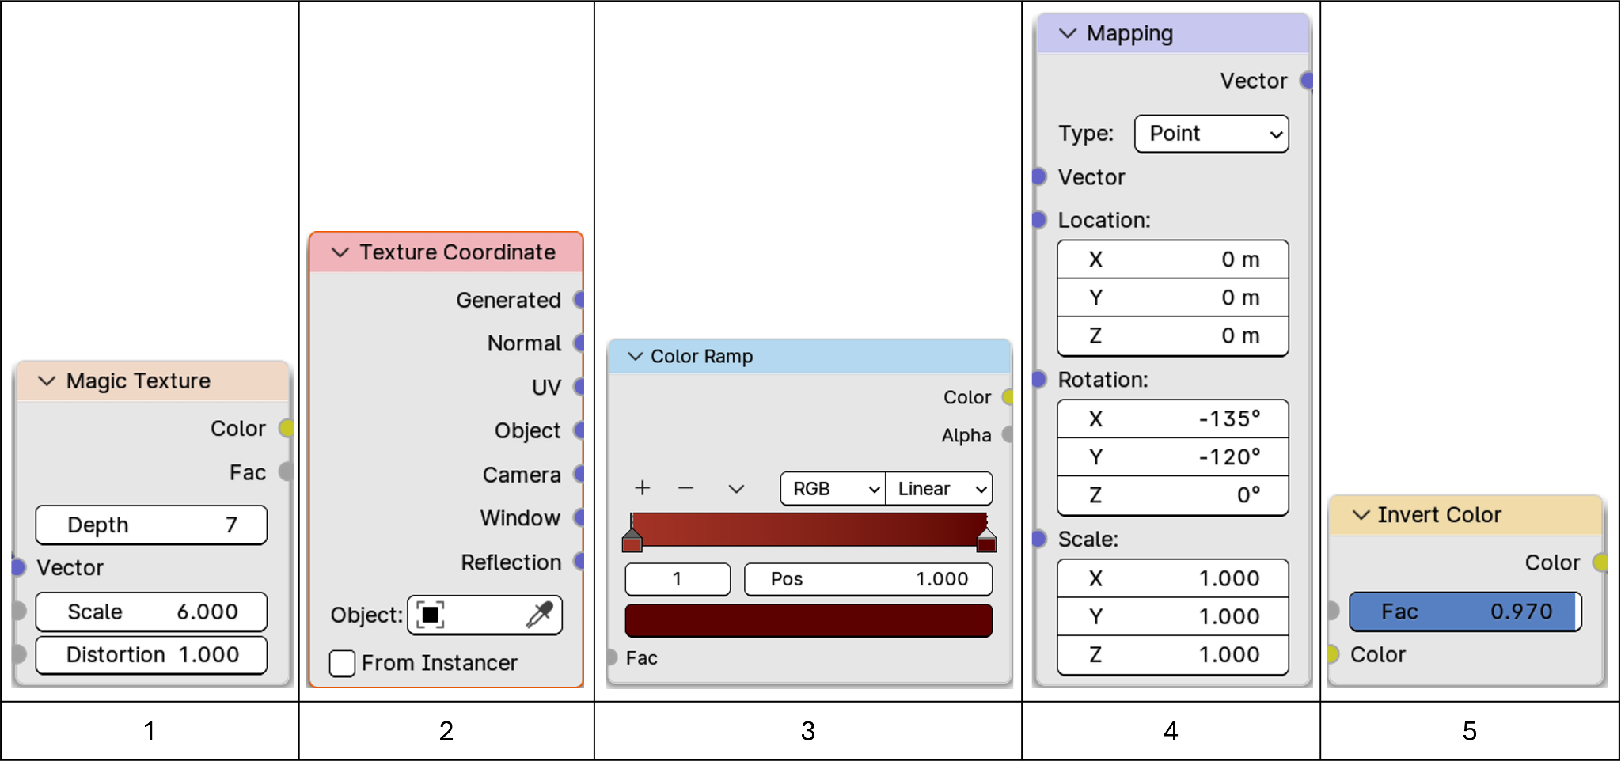Viewport: 1621px width, 765px height.
Task: Click the Mapping Vector output socket
Action: click(1308, 81)
